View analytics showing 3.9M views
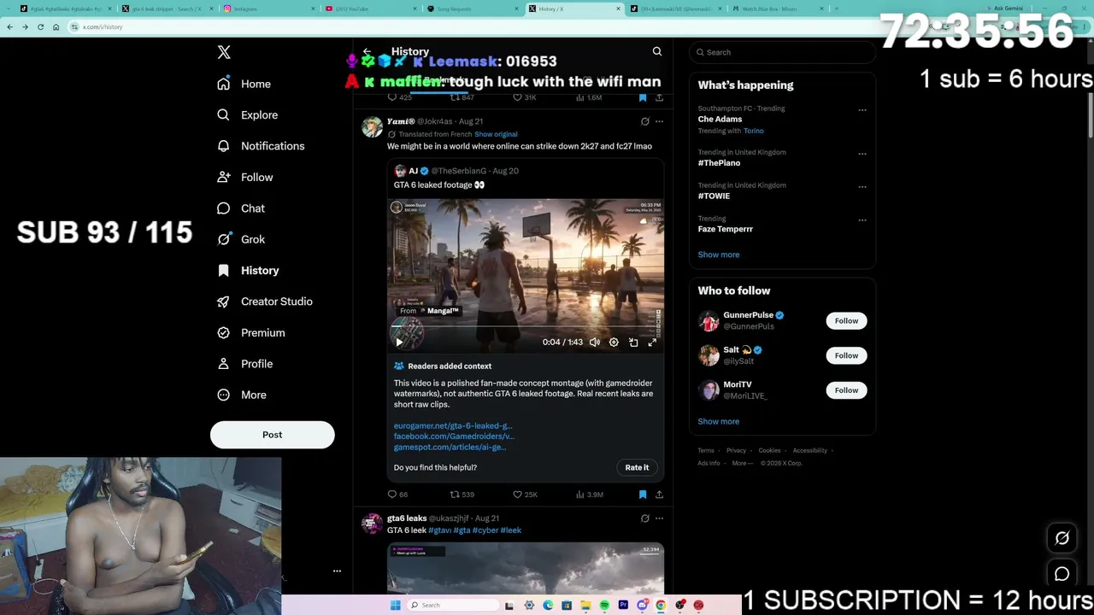Screen dimensions: 1094x615 pyautogui.click(x=590, y=495)
